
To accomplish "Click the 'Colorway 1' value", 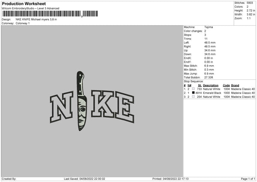I will [23, 23].
